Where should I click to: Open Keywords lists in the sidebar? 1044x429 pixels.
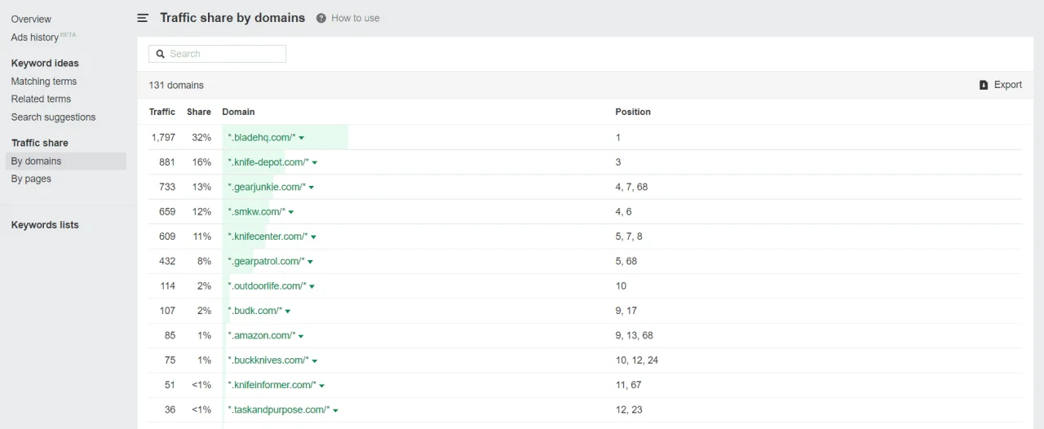(45, 225)
